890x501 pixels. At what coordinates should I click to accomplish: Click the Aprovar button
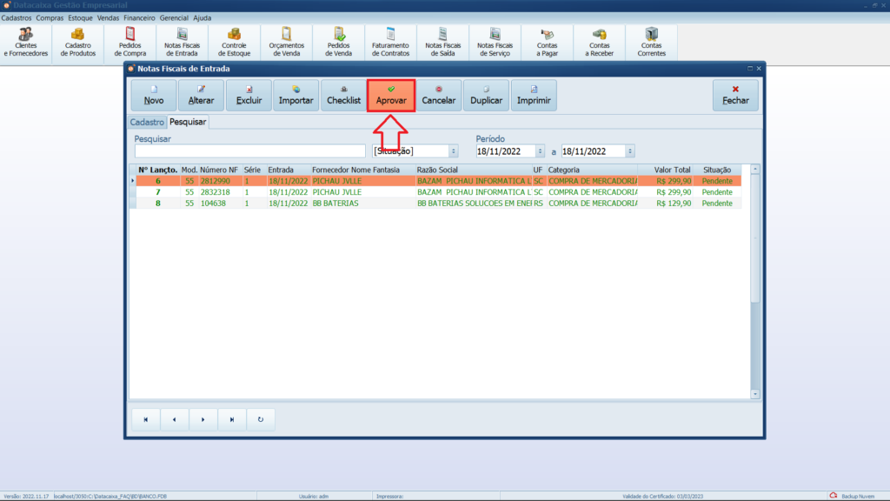391,95
